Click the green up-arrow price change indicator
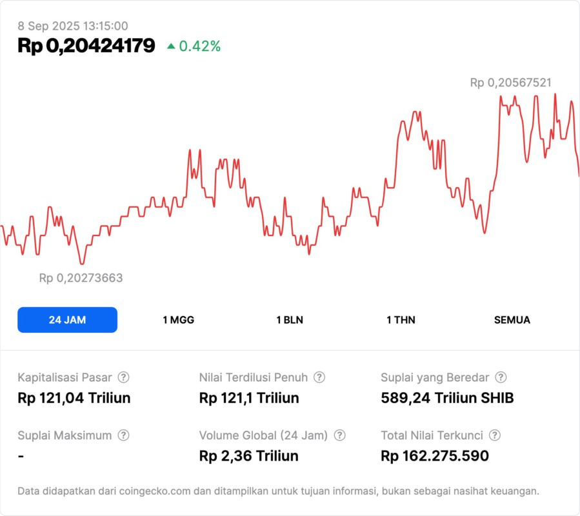This screenshot has height=516, width=580. (171, 46)
